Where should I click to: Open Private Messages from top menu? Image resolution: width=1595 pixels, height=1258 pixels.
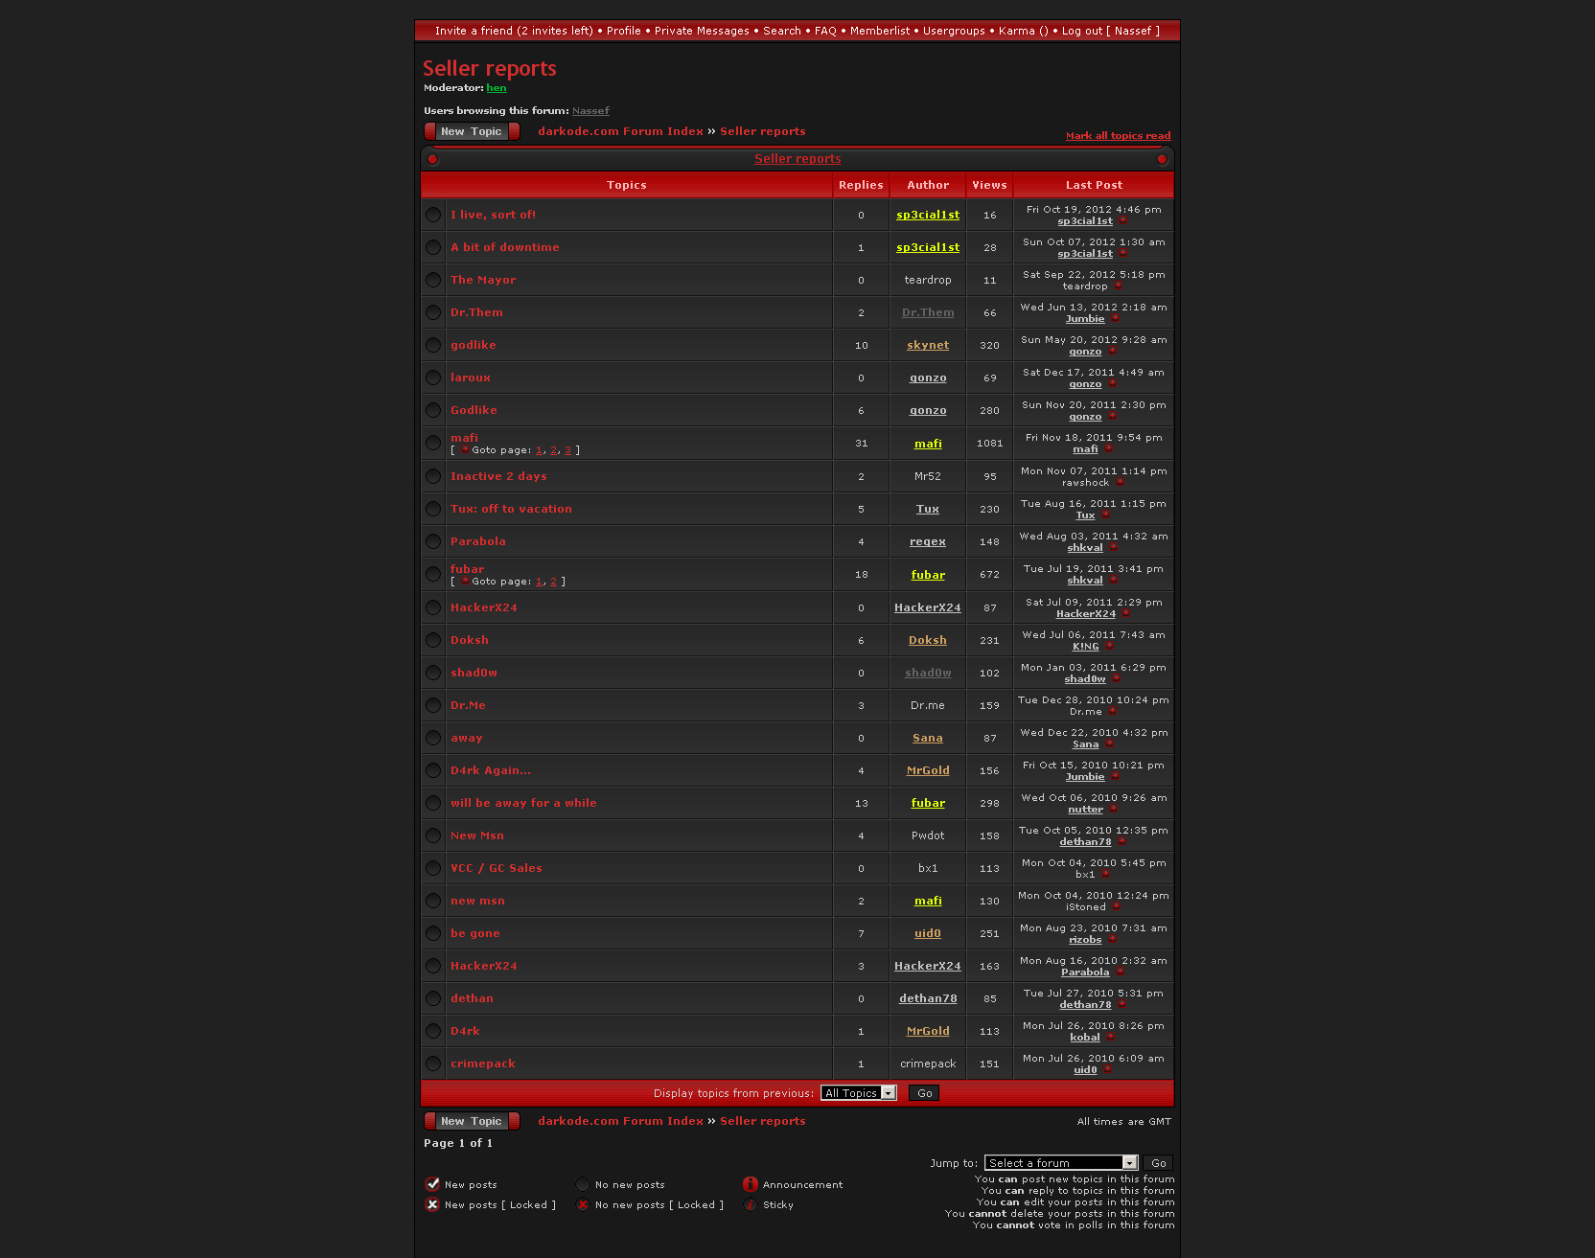pos(702,31)
